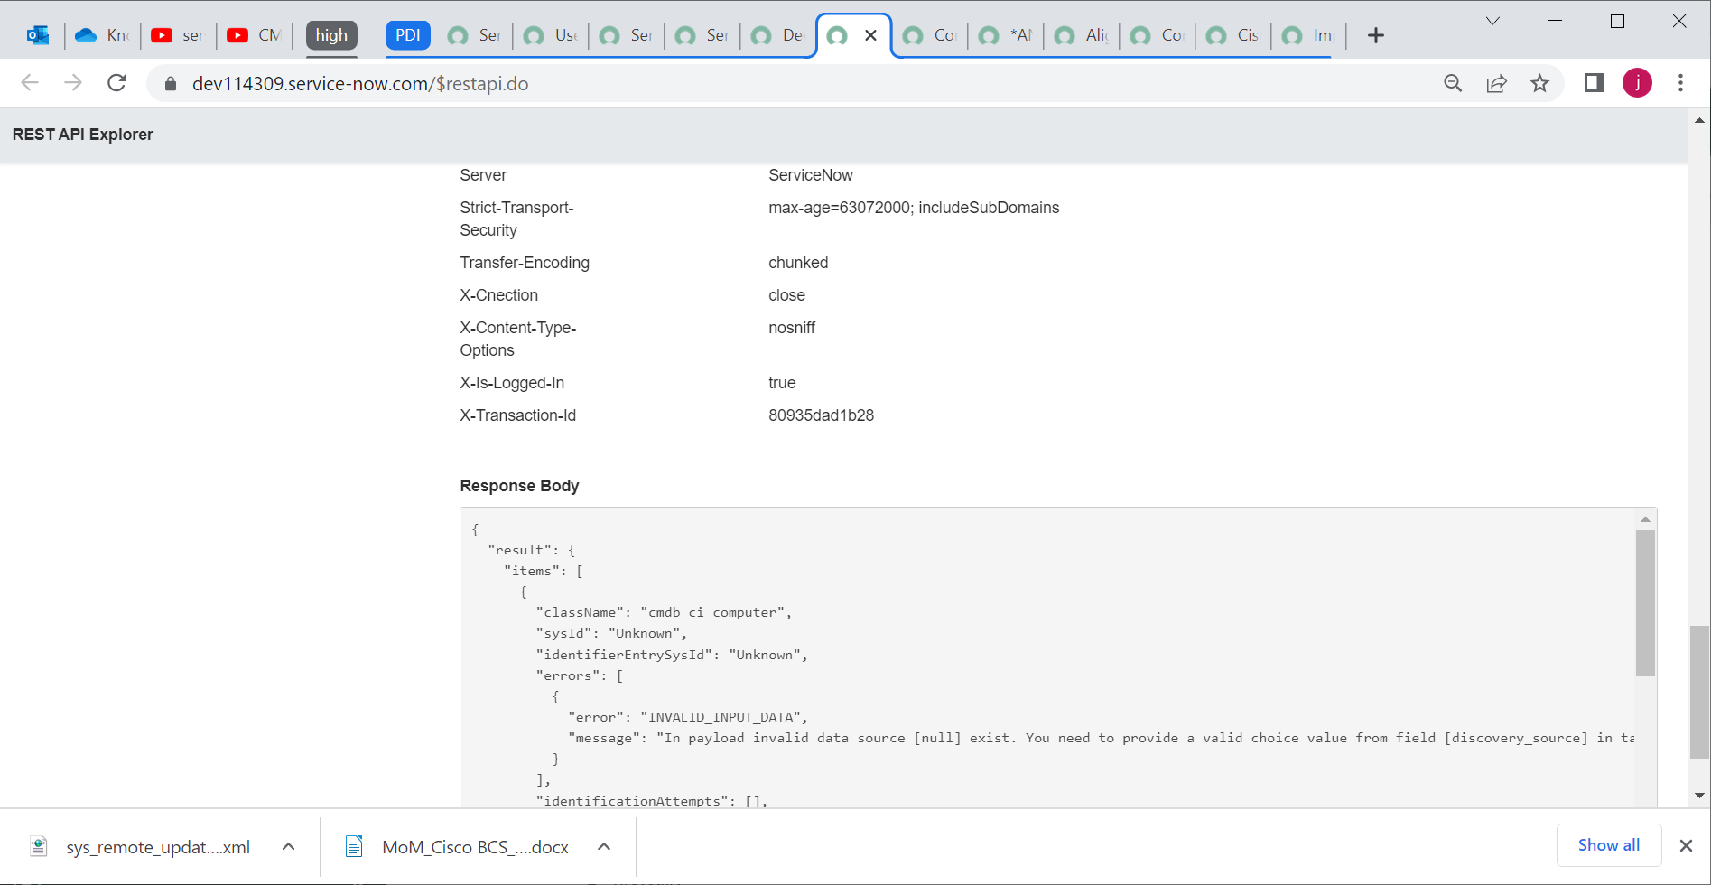Click the Response Body heading
The image size is (1711, 885).
[x=519, y=486]
